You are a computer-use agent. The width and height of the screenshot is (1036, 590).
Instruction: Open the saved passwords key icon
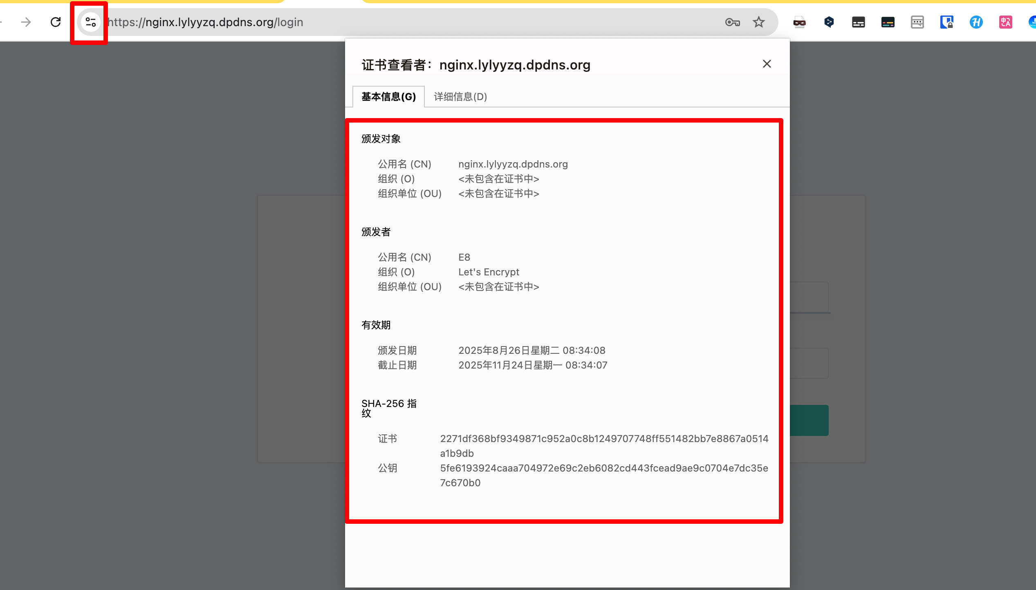[x=732, y=22]
